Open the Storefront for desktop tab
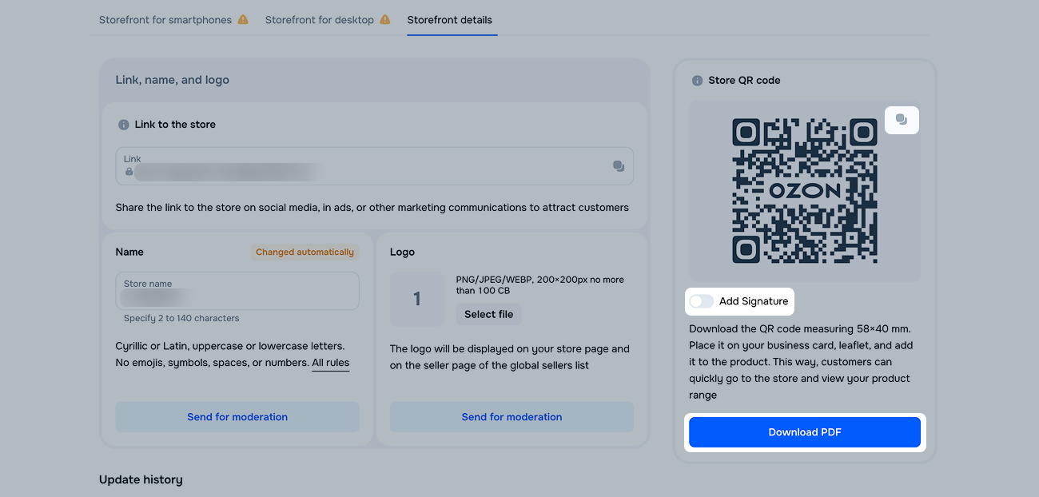This screenshot has width=1039, height=497. click(x=319, y=20)
